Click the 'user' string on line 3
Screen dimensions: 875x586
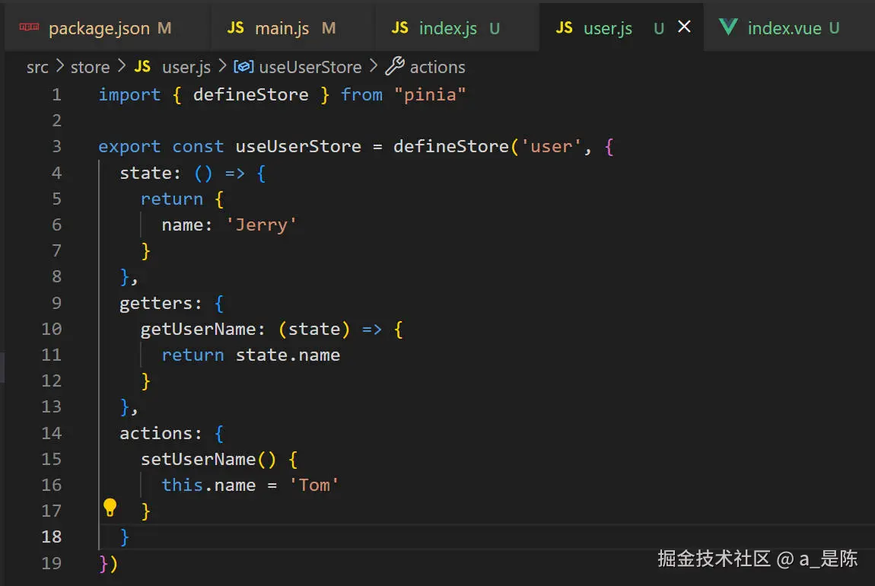[552, 147]
